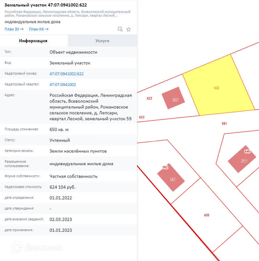Click parcel label 623 near building 735

149,98
